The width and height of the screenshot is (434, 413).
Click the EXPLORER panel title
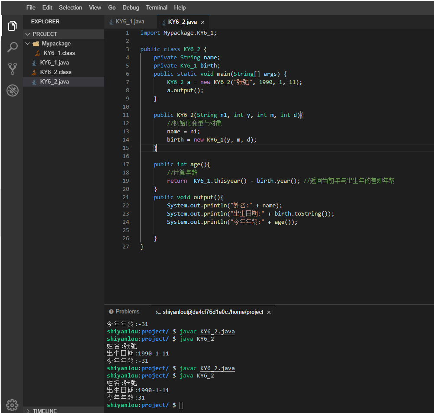tap(45, 22)
